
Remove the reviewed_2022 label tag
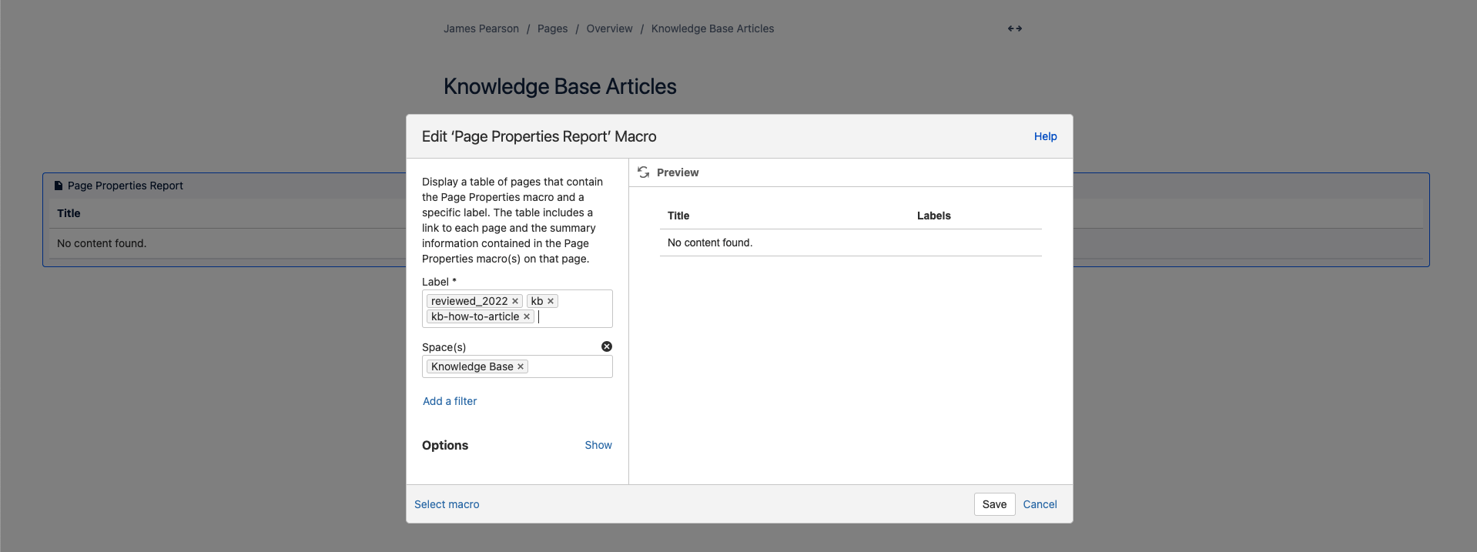[515, 301]
